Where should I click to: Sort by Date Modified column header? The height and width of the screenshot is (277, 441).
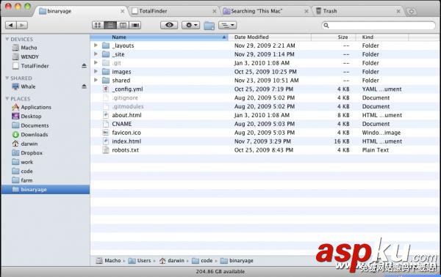coord(270,37)
